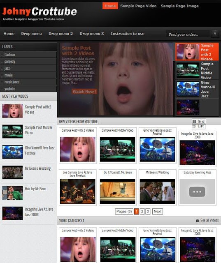This screenshot has height=263, width=221.
Task: Click the VIDEO CATEGORY 1 heading
Action: 71,220
